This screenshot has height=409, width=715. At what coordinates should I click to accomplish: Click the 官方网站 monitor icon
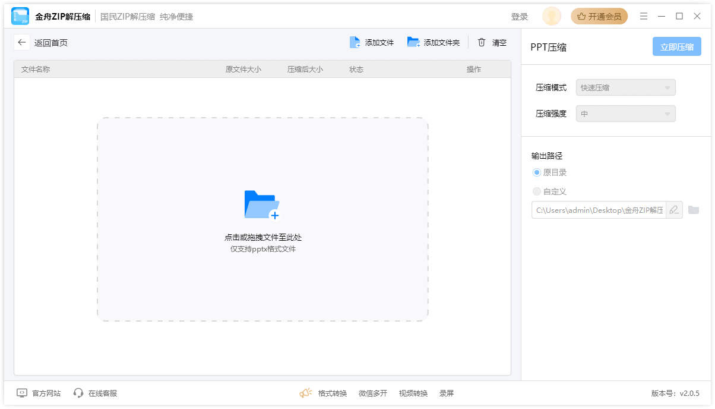pyautogui.click(x=22, y=393)
